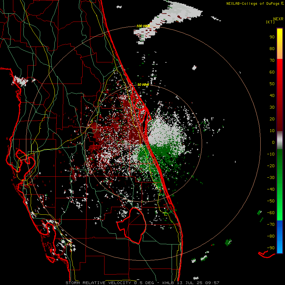Viewport: 285px width, 285px height.
Task: Click the positive 90 scale label
Action: point(272,37)
